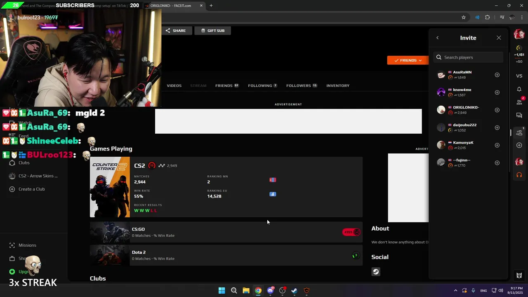Open friends list icon with red badge
Image resolution: width=528 pixels, height=297 pixels.
tap(519, 101)
